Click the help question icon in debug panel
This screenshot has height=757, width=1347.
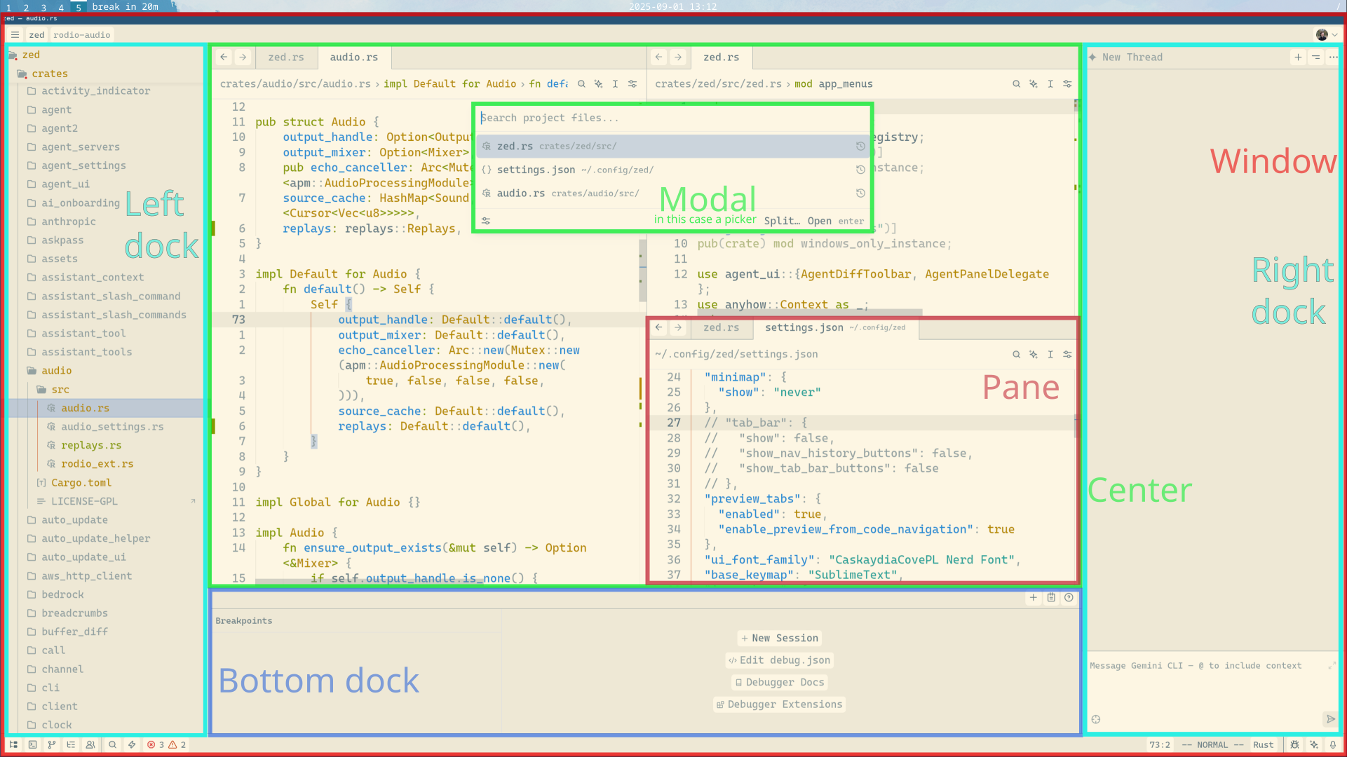[x=1069, y=598]
